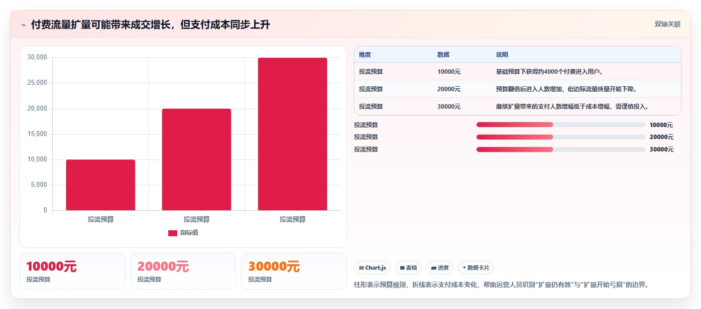Click the 预算翻倍后进入人数增加 description cell

567,89
